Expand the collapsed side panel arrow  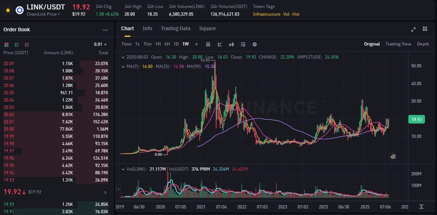tap(118, 190)
